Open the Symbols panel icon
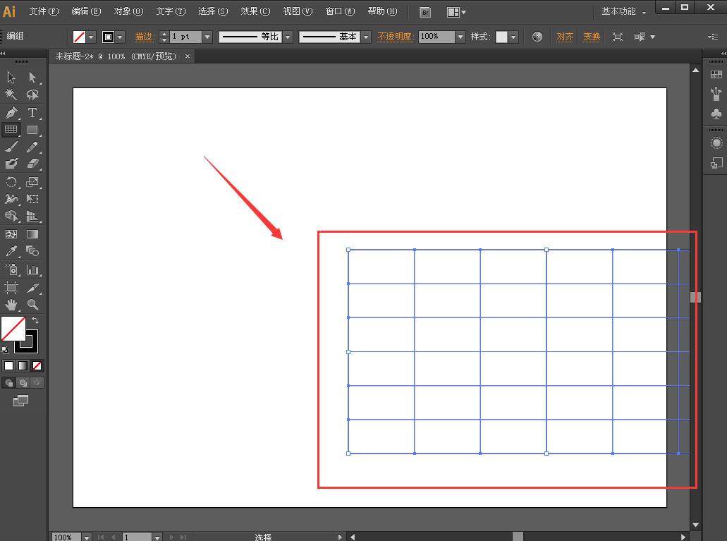Screen dimensions: 727x541 (716, 112)
